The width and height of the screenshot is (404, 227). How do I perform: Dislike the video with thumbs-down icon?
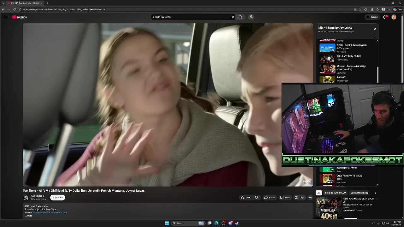(x=257, y=198)
